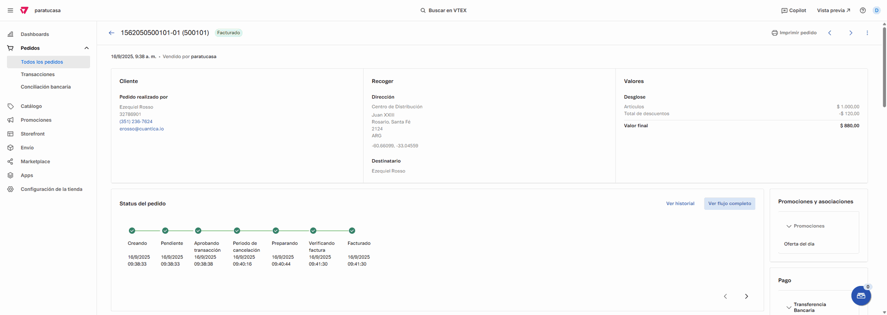The image size is (887, 315).
Task: Click the customer email erosso@cuantica.io
Action: pos(141,129)
